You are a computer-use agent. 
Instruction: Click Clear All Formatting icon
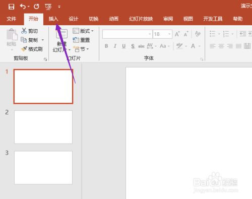(198, 34)
